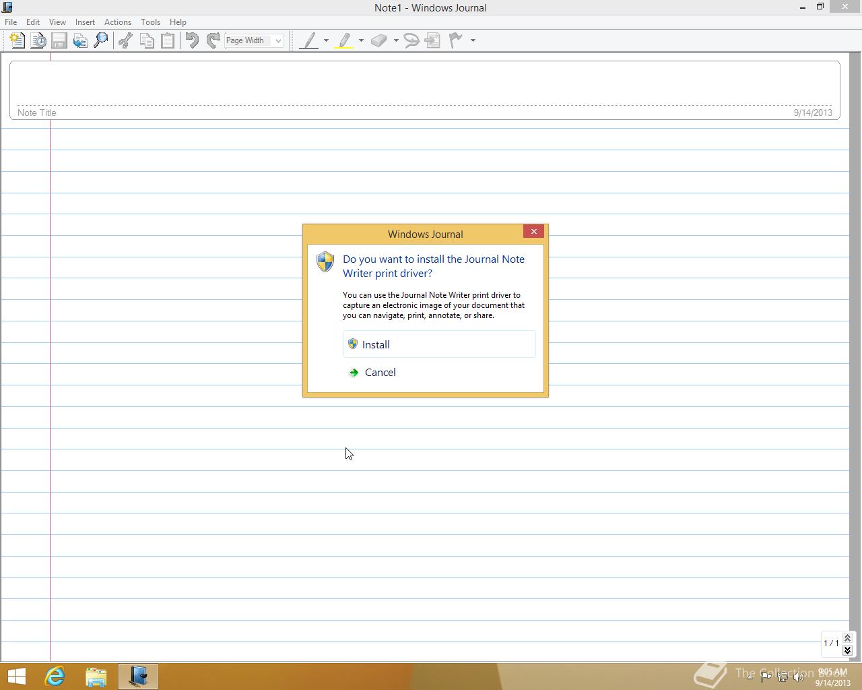
Task: Launch Internet Explorer from taskbar
Action: coord(55,677)
